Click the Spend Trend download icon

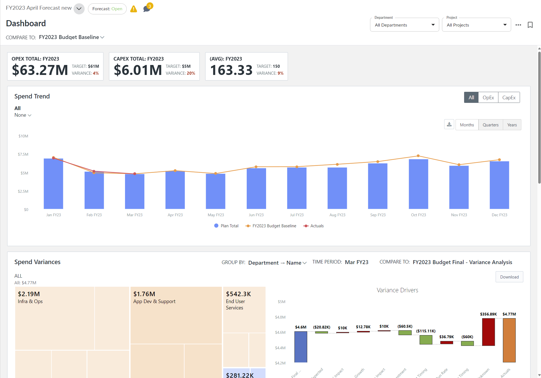pyautogui.click(x=449, y=124)
